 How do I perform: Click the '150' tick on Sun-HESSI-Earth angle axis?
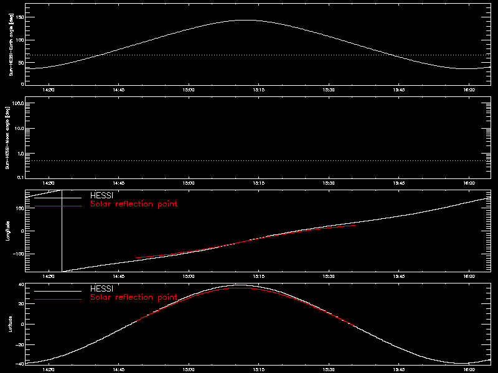(21, 17)
